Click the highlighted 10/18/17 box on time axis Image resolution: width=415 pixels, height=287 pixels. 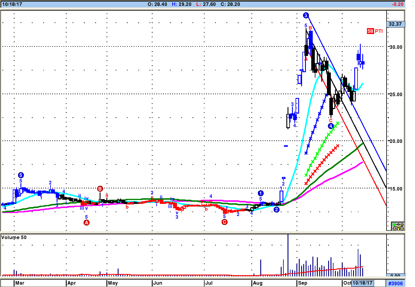(x=362, y=283)
